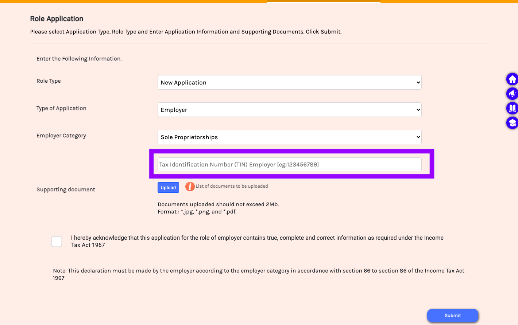This screenshot has width=518, height=325.
Task: Expand the Role Type dropdown
Action: (x=290, y=82)
